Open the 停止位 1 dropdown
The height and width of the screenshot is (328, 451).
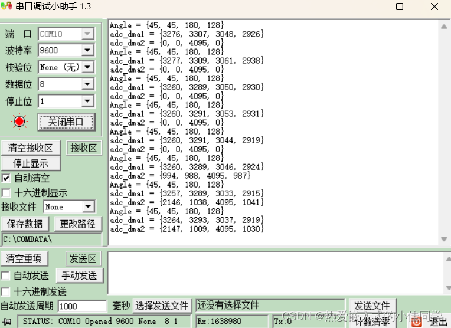click(x=87, y=101)
